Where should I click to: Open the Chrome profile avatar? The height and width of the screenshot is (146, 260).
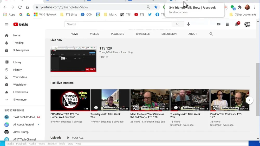tap(247, 7)
